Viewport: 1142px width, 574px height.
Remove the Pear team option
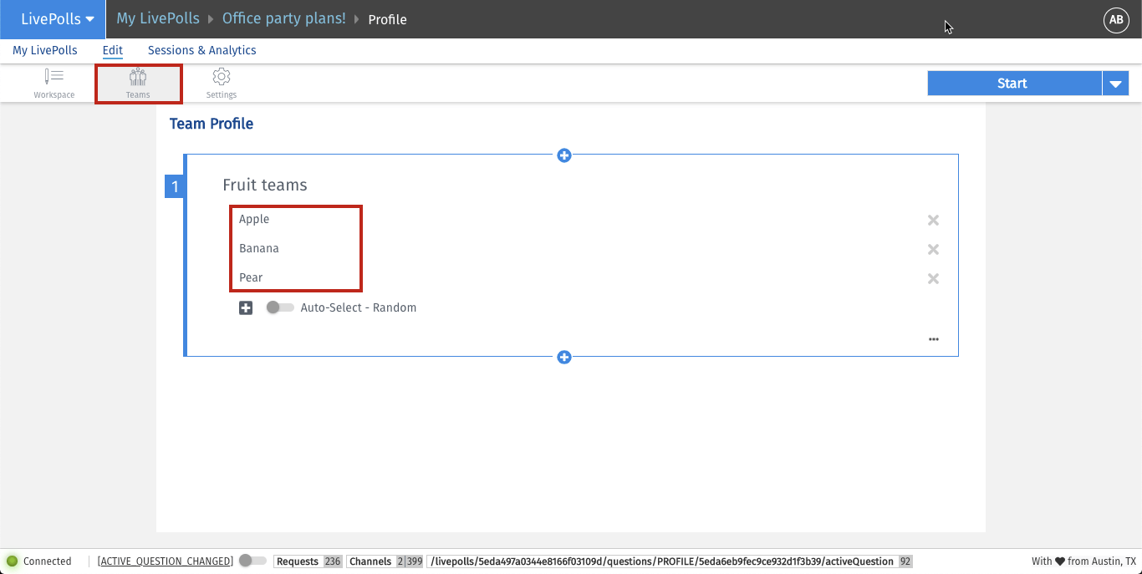pyautogui.click(x=933, y=279)
